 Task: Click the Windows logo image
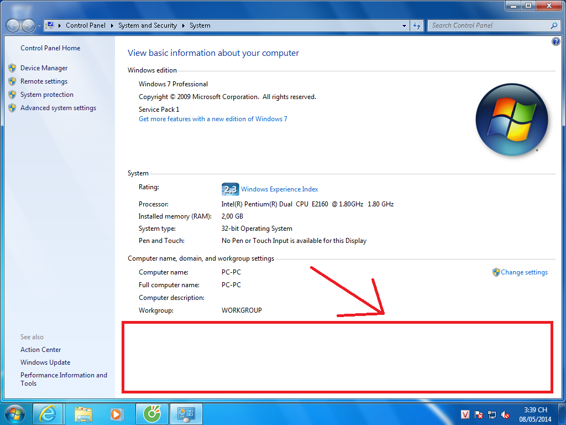click(512, 120)
